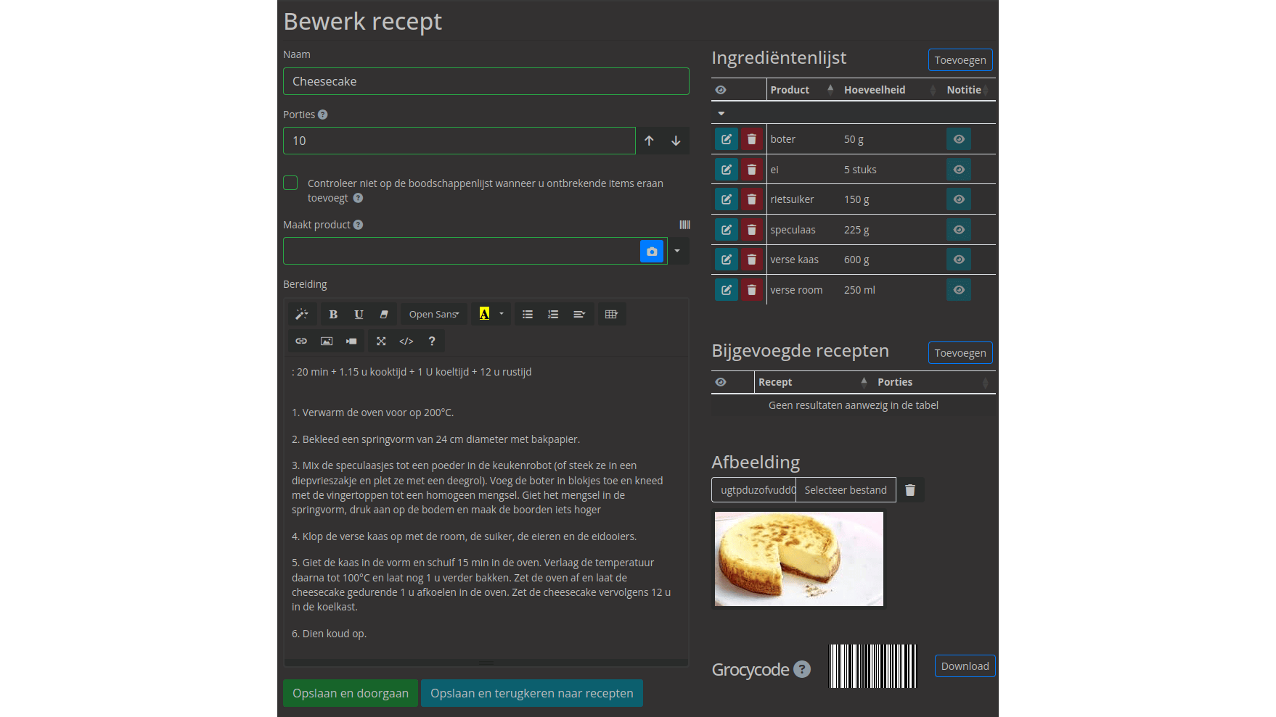Expand the Maakt product dropdown list

tap(678, 251)
